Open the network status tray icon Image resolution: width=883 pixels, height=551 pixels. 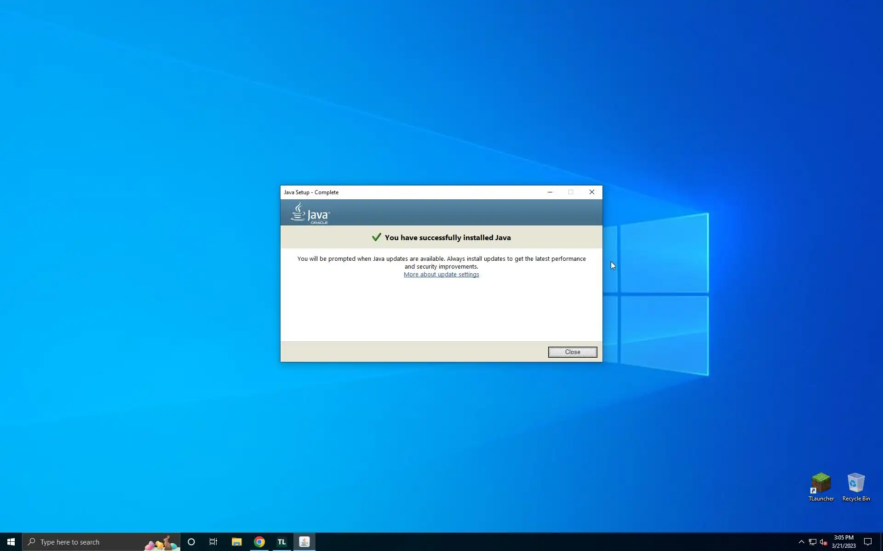[x=813, y=542]
